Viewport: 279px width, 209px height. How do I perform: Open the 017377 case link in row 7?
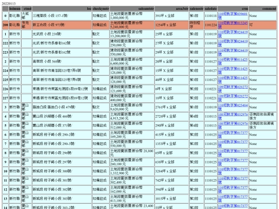[233, 144]
